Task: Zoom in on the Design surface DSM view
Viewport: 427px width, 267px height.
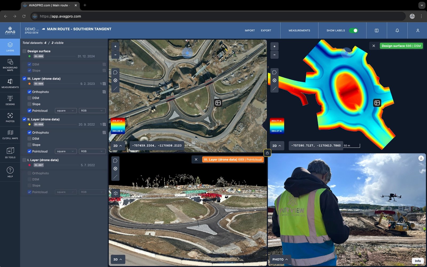Action: [274, 46]
